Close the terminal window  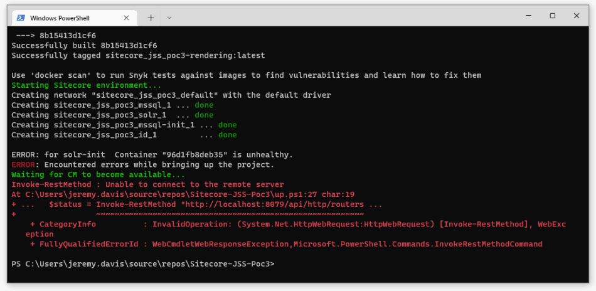point(576,16)
